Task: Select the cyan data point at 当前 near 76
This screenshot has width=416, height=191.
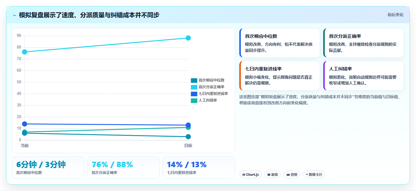Action: pos(24,52)
